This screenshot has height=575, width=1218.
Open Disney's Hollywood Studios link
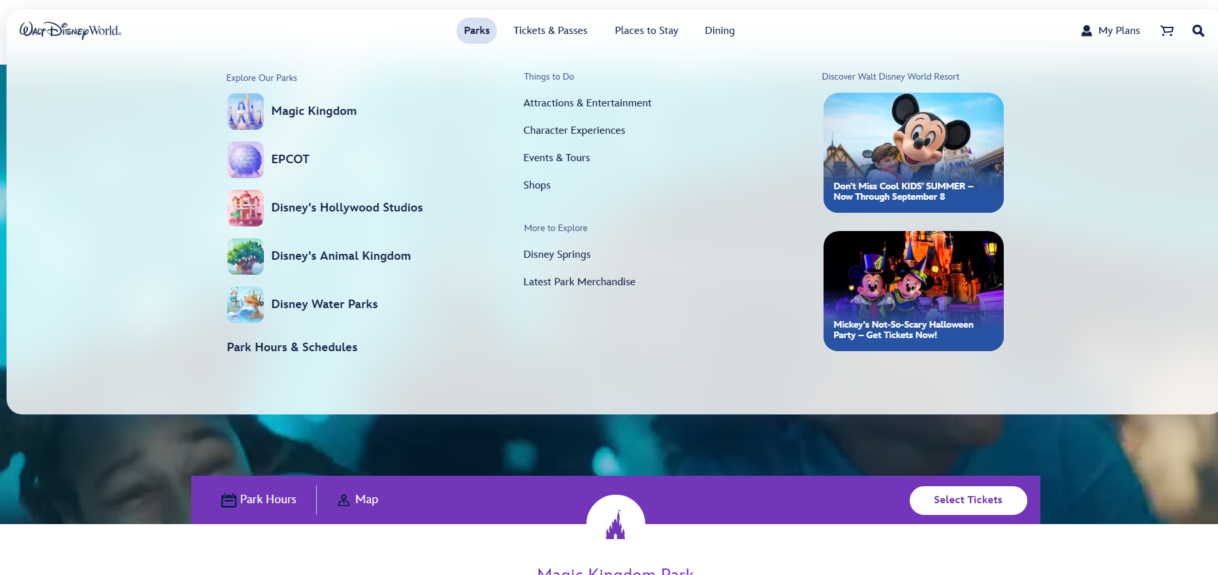coord(347,208)
